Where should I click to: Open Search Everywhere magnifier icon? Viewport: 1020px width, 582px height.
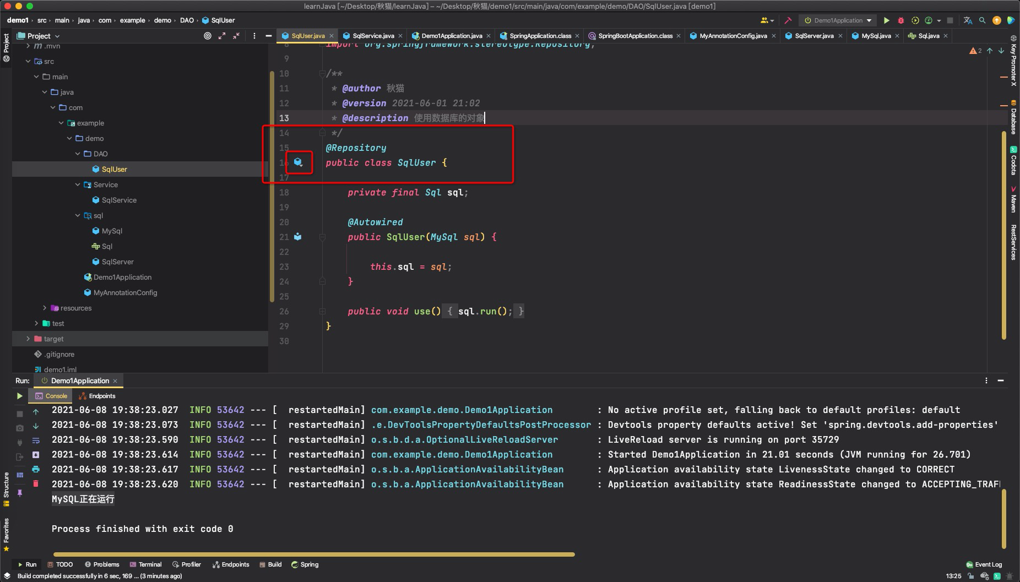pos(982,20)
